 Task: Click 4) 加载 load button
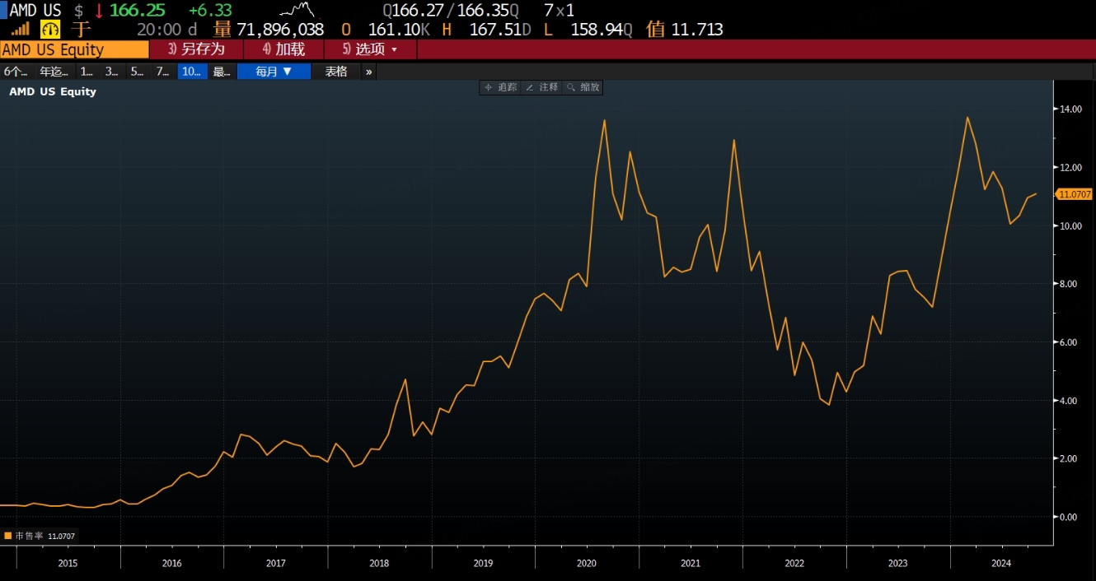[x=283, y=49]
